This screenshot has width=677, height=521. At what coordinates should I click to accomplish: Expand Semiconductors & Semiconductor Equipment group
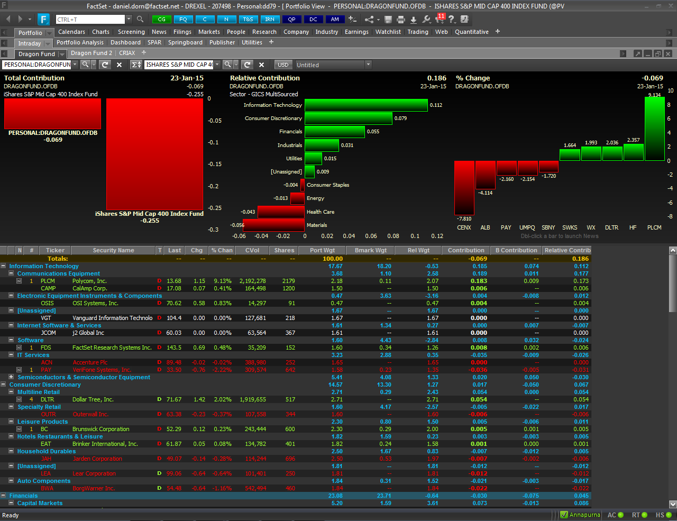pos(11,377)
